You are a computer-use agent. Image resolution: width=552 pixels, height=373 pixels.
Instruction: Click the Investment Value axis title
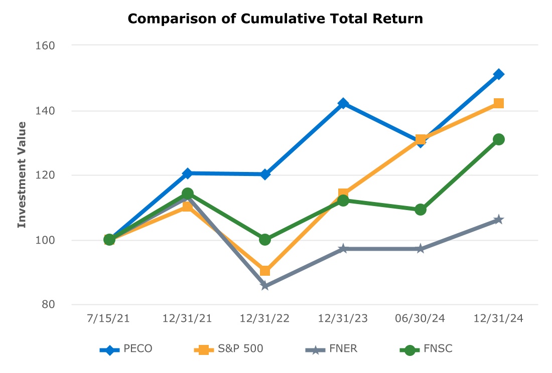point(22,174)
